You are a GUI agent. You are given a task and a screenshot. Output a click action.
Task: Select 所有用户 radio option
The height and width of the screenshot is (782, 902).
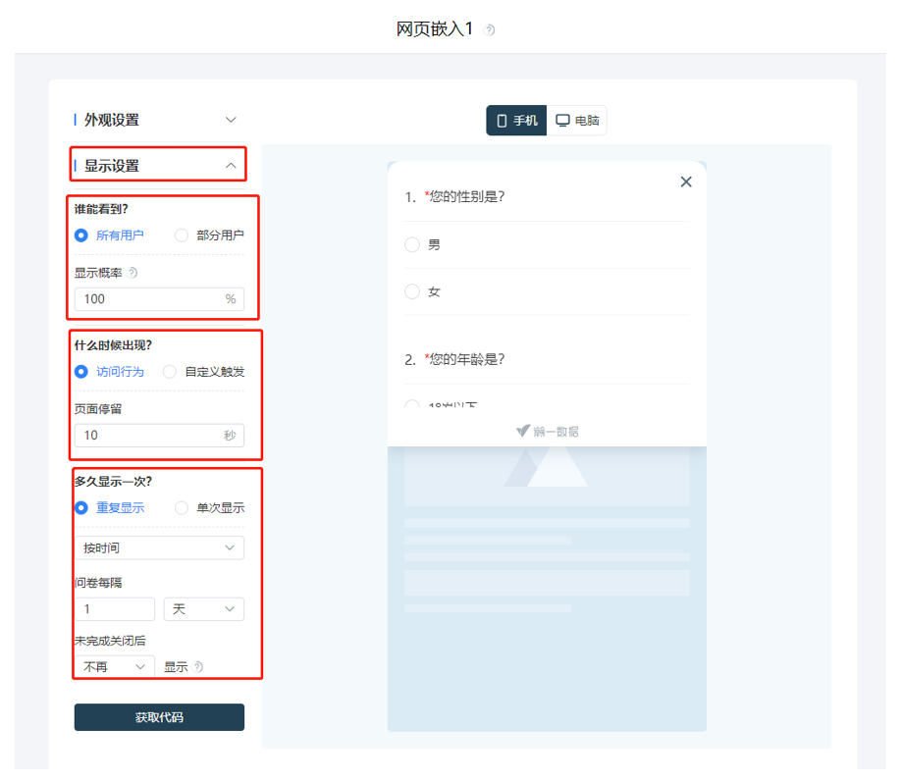click(x=109, y=235)
